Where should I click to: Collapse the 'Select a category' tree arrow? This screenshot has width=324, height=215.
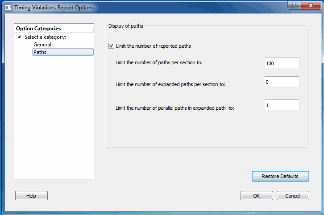(x=19, y=37)
